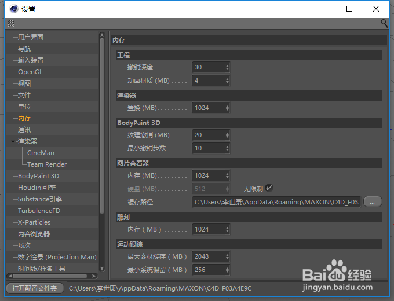The height and width of the screenshot is (301, 394).
Task: Select the highlighted 内存 category
Action: tap(24, 118)
